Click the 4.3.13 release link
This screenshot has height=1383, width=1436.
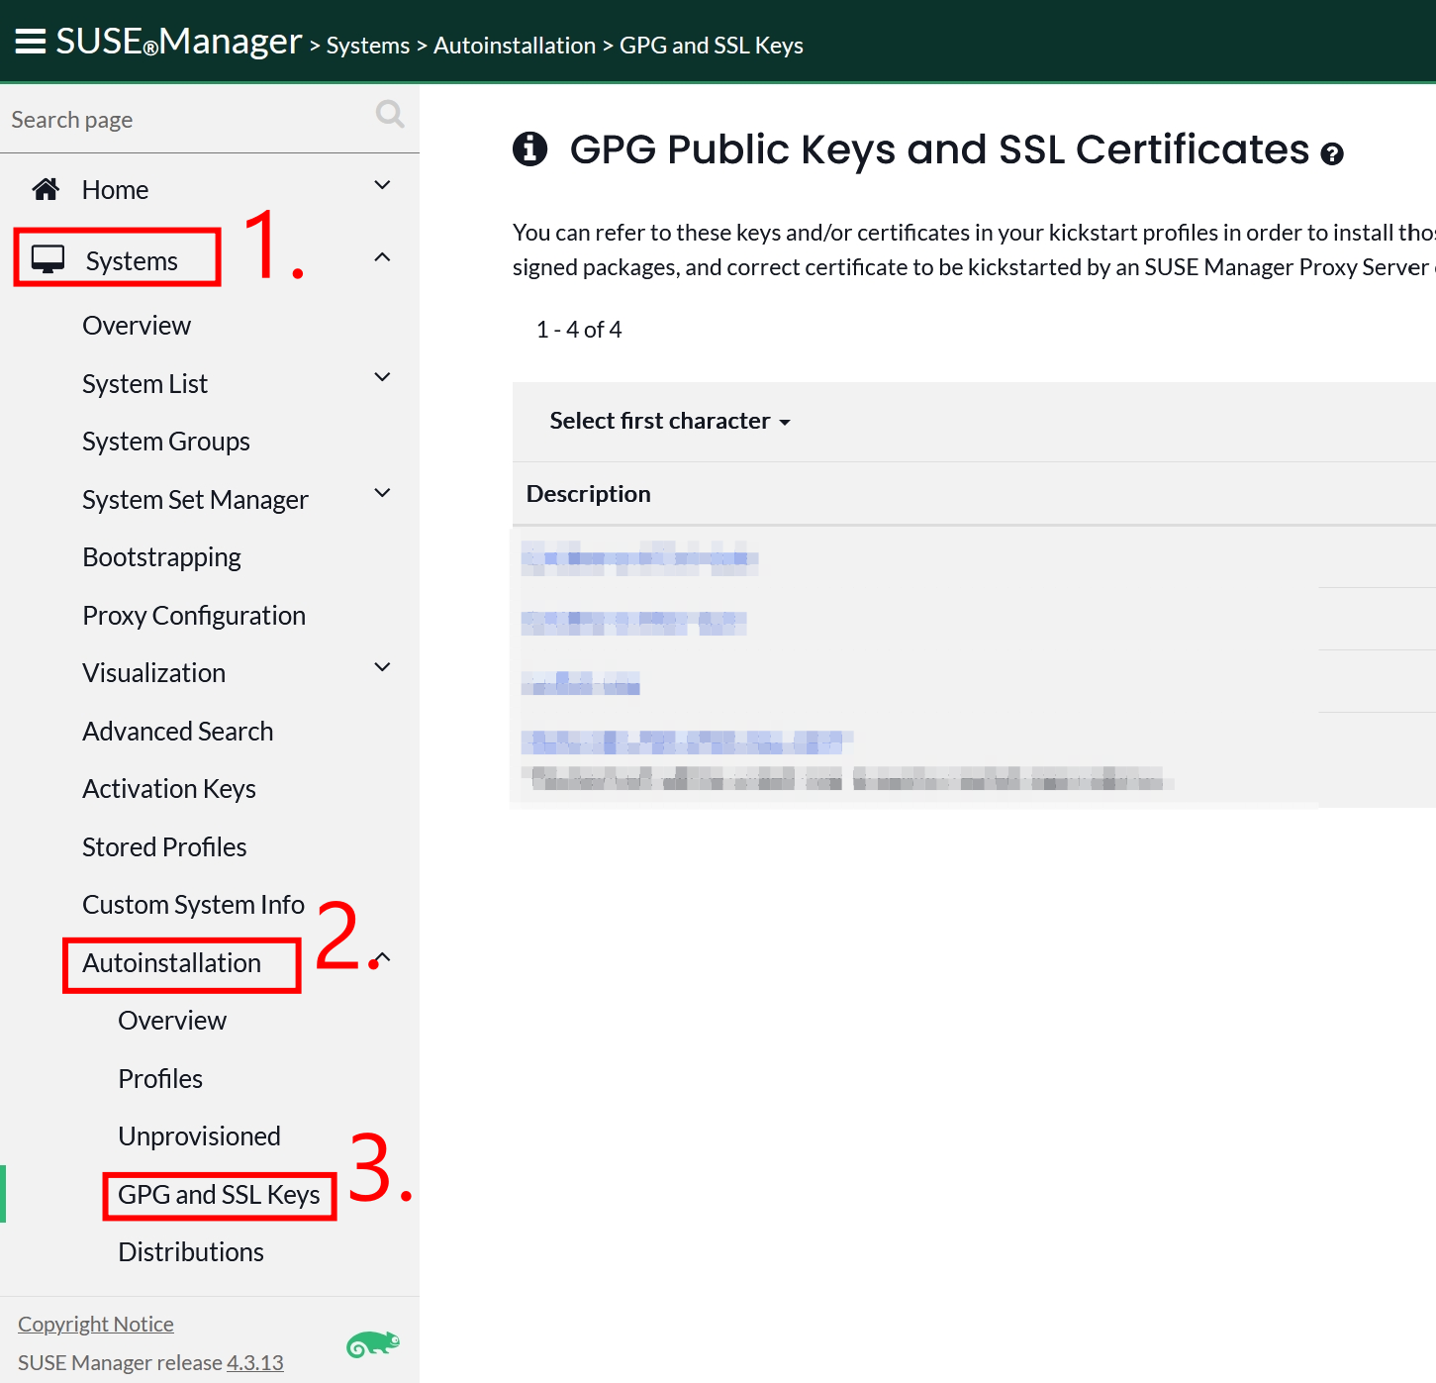tap(255, 1363)
